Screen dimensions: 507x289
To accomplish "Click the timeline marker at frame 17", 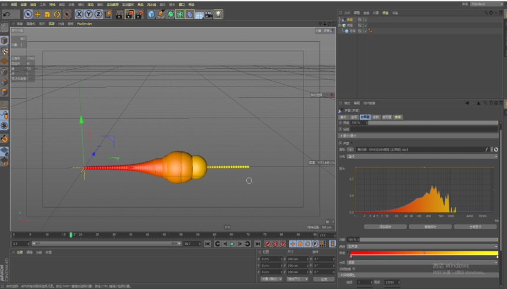I will [71, 235].
